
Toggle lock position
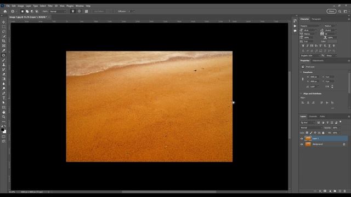[x=315, y=133]
